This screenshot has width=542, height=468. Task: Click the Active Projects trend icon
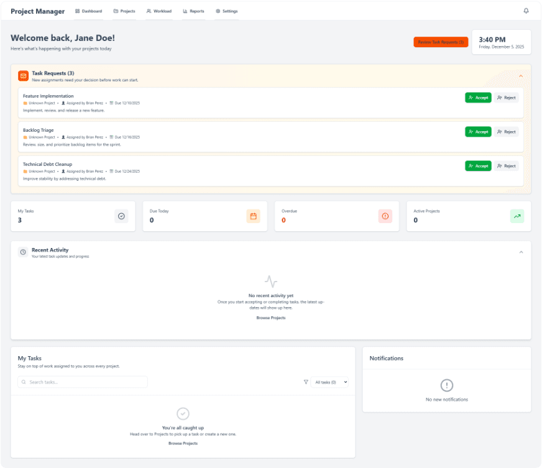click(x=517, y=216)
